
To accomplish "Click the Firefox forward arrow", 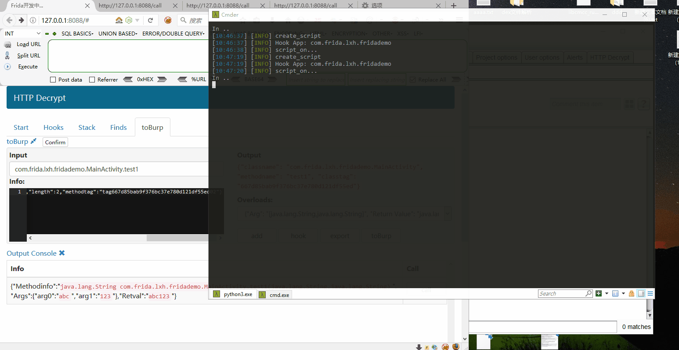I will tap(21, 20).
